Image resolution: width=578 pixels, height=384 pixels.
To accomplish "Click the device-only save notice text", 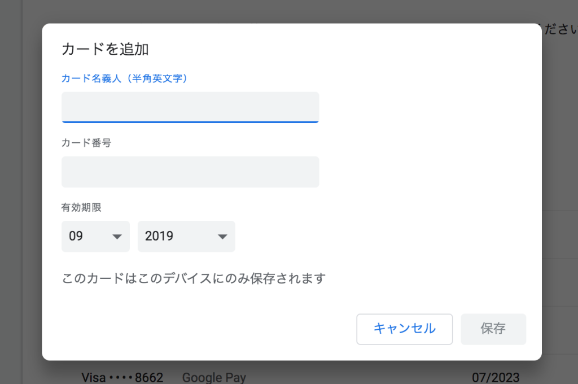I will coord(194,278).
